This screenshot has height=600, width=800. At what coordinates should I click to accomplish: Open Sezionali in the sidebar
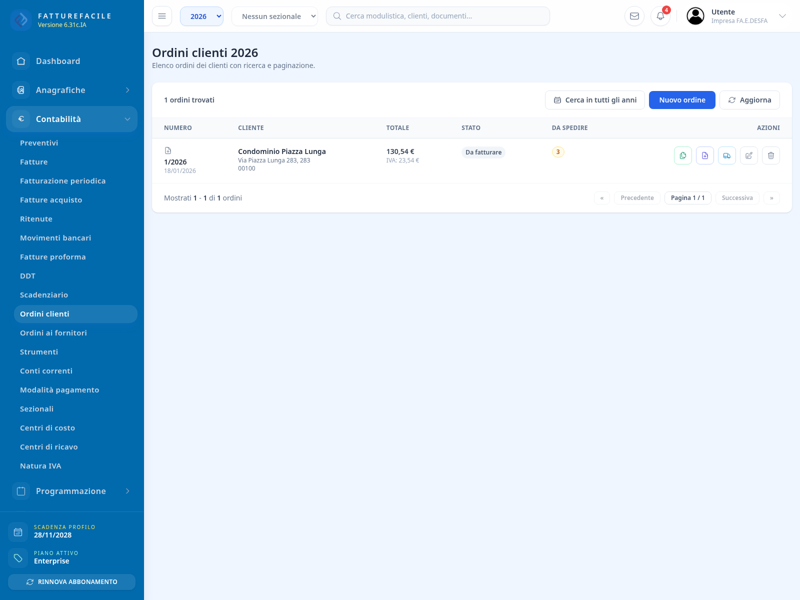coord(75,409)
